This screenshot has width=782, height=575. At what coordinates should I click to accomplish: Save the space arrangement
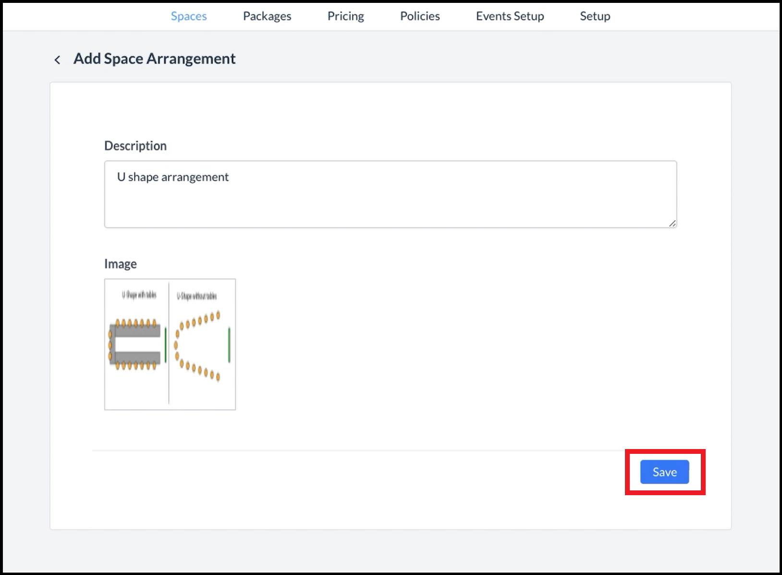664,472
